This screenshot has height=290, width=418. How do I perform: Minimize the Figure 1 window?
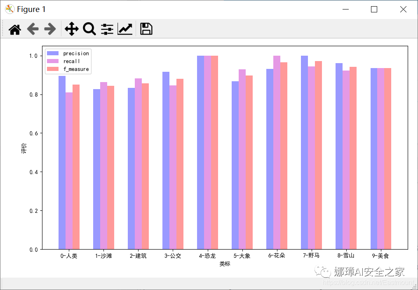point(346,9)
